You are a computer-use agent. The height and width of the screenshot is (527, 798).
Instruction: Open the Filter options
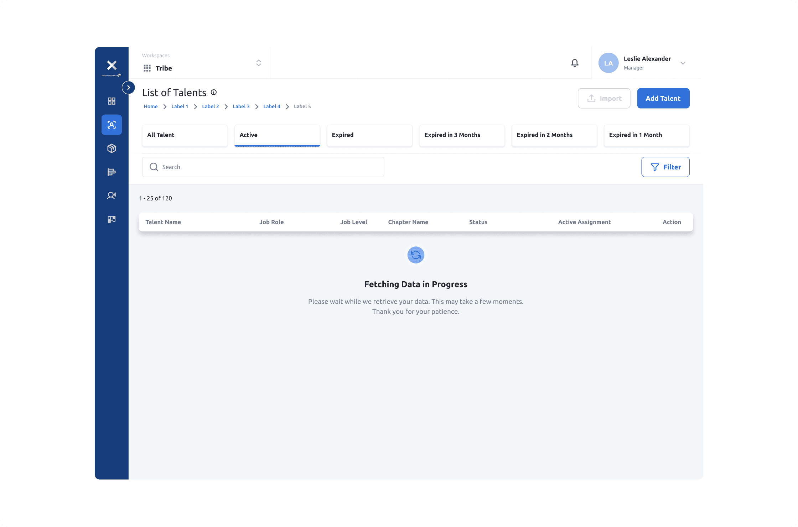click(x=665, y=167)
